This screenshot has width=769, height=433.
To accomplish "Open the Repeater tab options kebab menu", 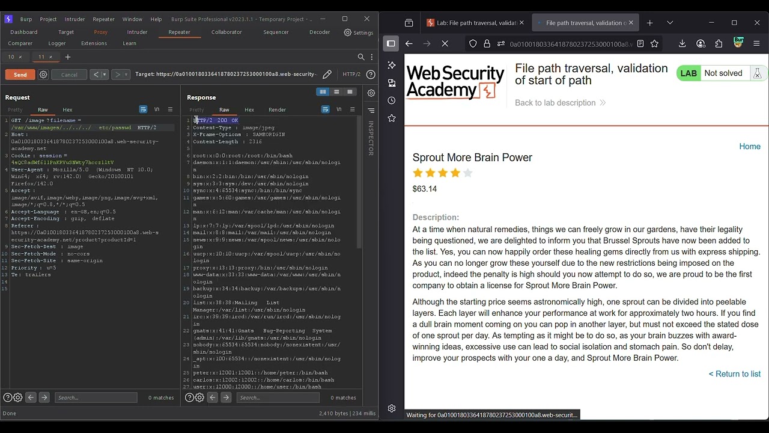I will point(371,57).
